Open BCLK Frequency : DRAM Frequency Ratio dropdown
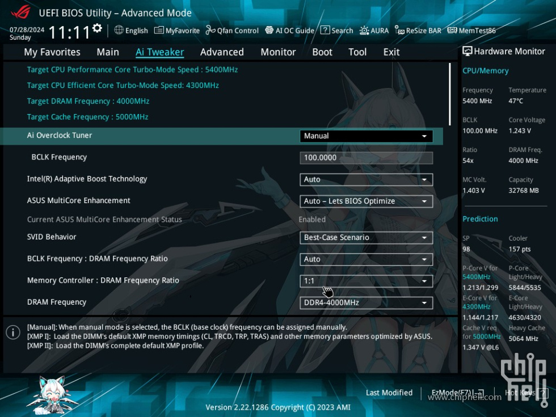 pos(367,259)
